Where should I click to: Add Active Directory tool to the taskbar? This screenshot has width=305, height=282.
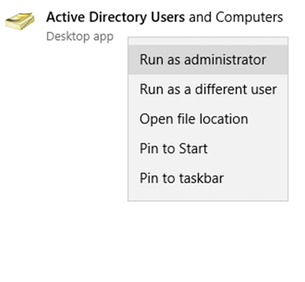tap(181, 178)
